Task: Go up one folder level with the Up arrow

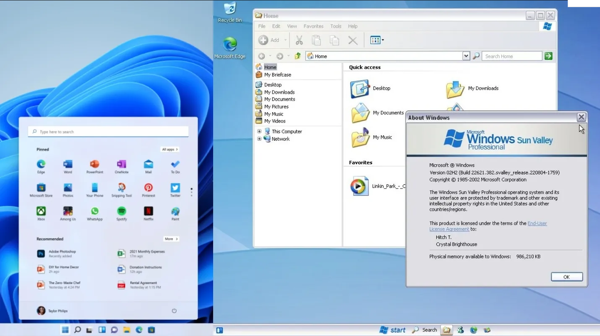Action: click(x=298, y=56)
